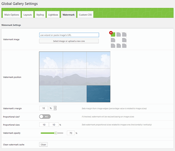Image resolution: width=175 pixels, height=151 pixels.
Task: Click the watermark image URL field
Action: (69, 35)
